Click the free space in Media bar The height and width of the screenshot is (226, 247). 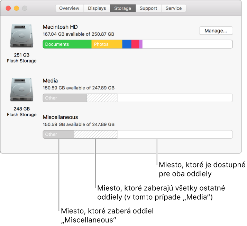pos(175,98)
